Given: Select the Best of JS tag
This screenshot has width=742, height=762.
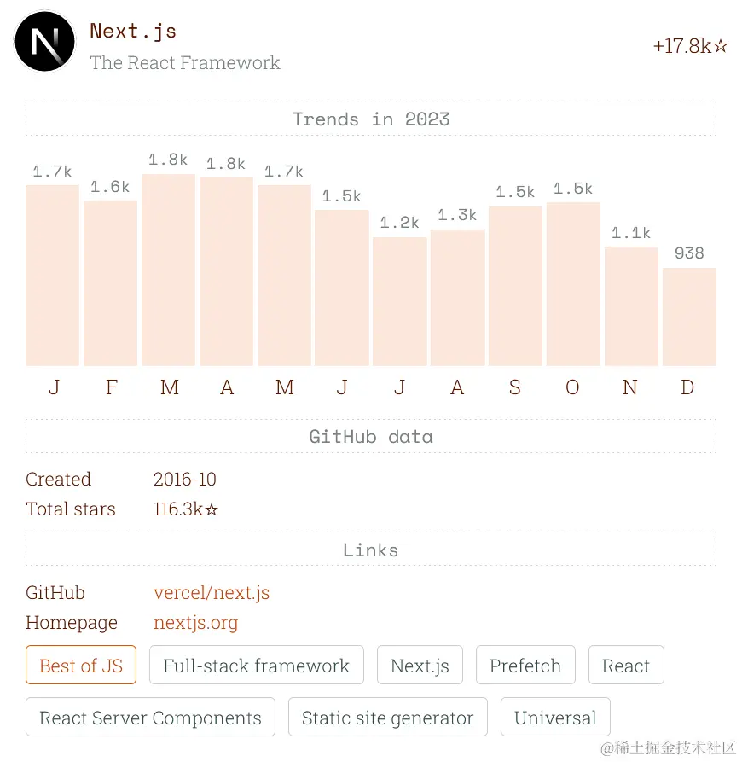Looking at the screenshot, I should click(x=81, y=666).
